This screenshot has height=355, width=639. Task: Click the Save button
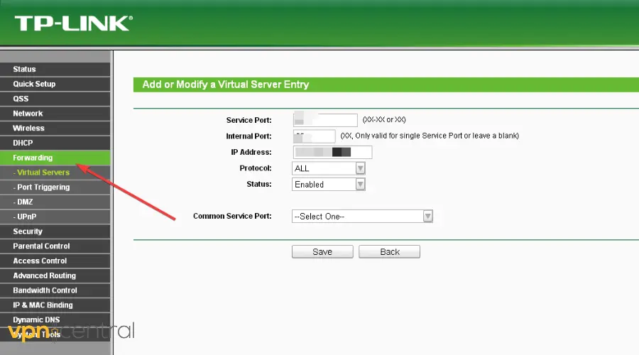pyautogui.click(x=322, y=252)
